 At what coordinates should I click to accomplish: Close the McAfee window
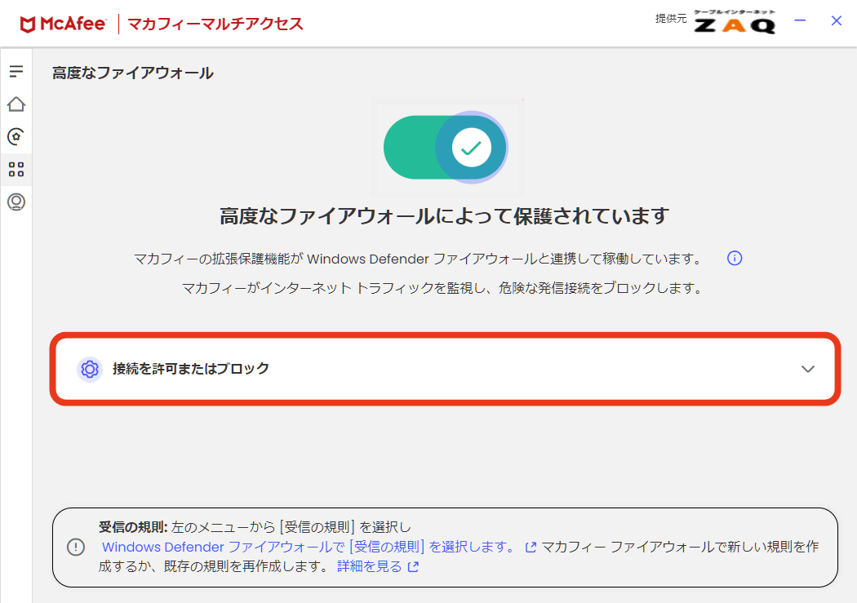[837, 20]
